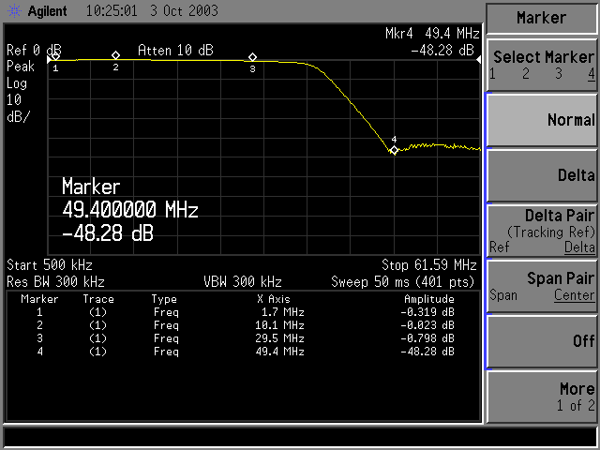The image size is (600, 450).
Task: Click the reference level arrow at right edge
Action: [x=478, y=60]
